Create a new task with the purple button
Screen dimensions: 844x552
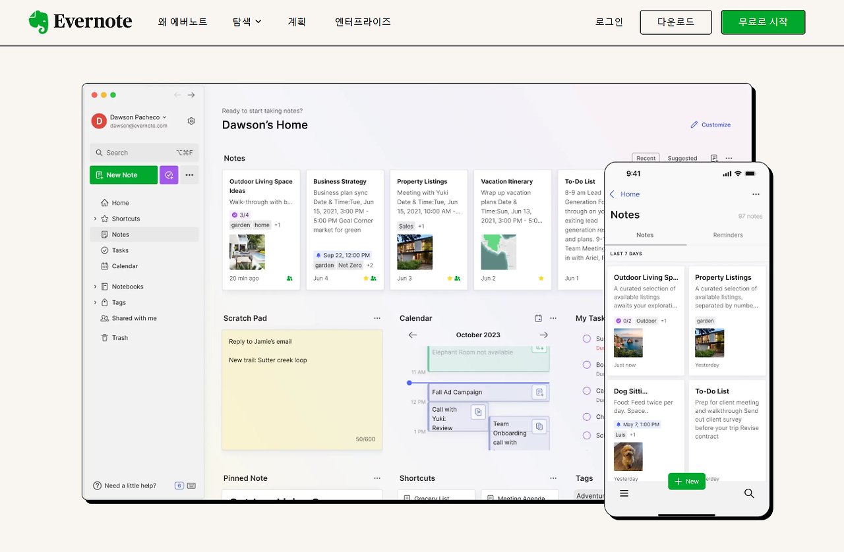pos(169,175)
